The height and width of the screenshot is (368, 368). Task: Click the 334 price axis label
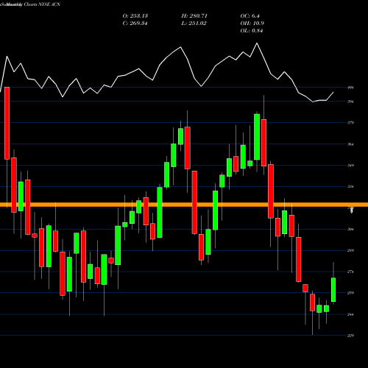(350, 187)
